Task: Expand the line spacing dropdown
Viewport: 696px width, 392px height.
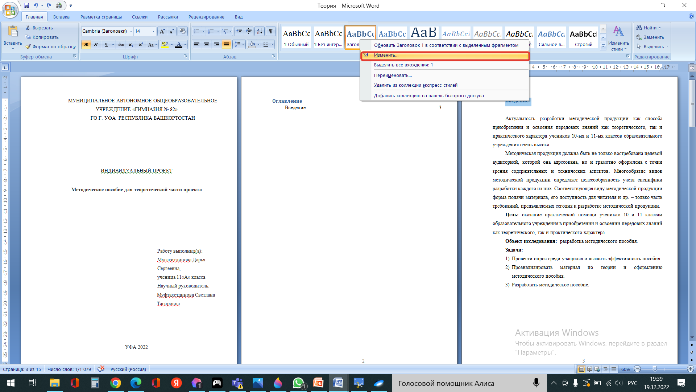Action: (243, 45)
